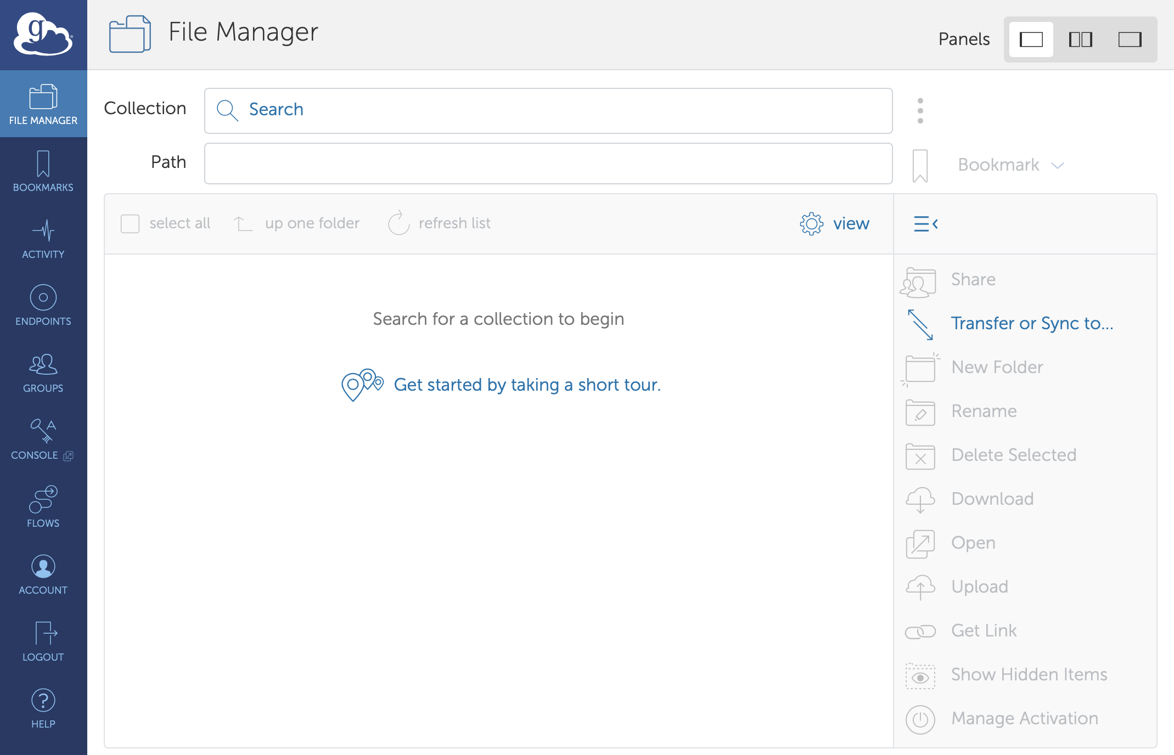Launch the Console in sidebar
This screenshot has width=1174, height=755.
[43, 440]
